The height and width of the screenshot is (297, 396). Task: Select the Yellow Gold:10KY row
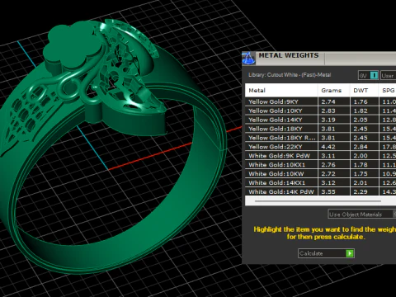click(320, 111)
